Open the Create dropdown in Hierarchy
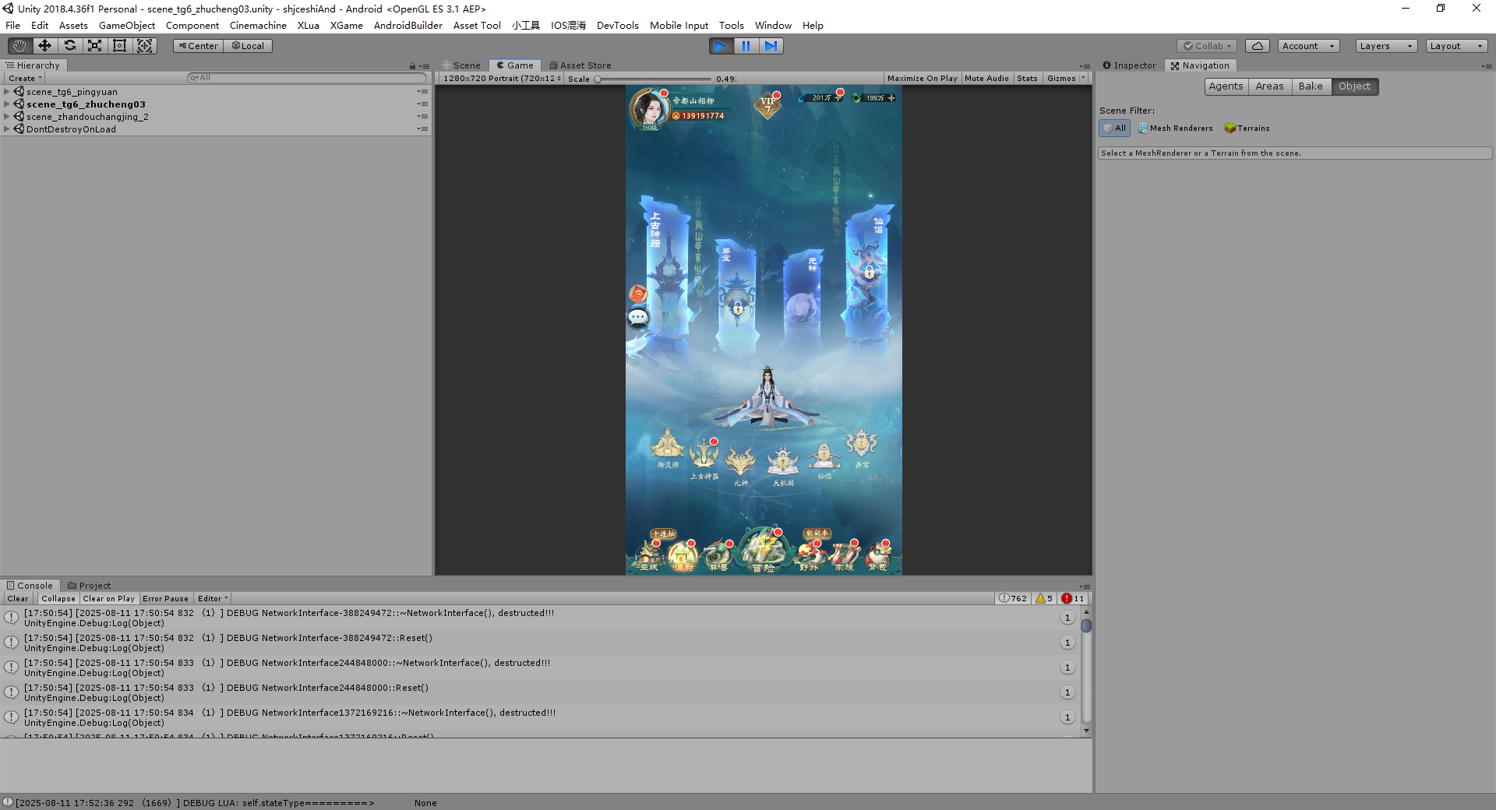The height and width of the screenshot is (810, 1496). 25,79
